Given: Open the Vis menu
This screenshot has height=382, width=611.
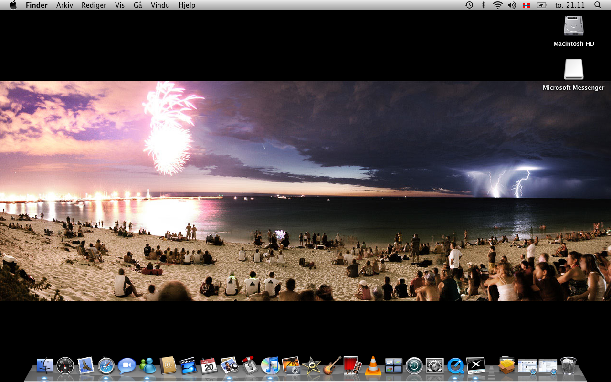Looking at the screenshot, I should (x=120, y=5).
